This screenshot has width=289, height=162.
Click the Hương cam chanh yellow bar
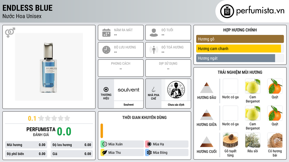(238, 49)
